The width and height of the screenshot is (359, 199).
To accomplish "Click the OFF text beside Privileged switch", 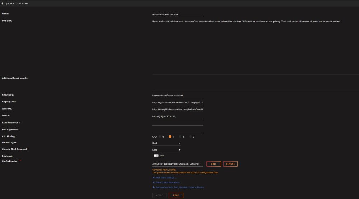I will (x=162, y=156).
